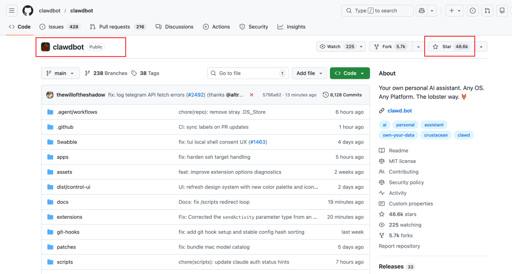Image resolution: width=512 pixels, height=274 pixels.
Task: Expand the Star lists dropdown arrow
Action: pos(481,47)
